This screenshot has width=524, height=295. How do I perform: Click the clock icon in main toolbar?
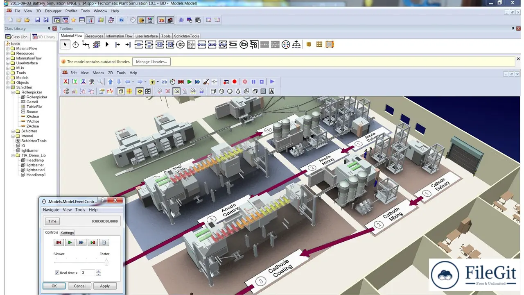(x=133, y=20)
